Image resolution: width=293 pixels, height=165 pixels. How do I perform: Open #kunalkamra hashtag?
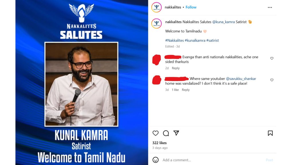coord(195,40)
